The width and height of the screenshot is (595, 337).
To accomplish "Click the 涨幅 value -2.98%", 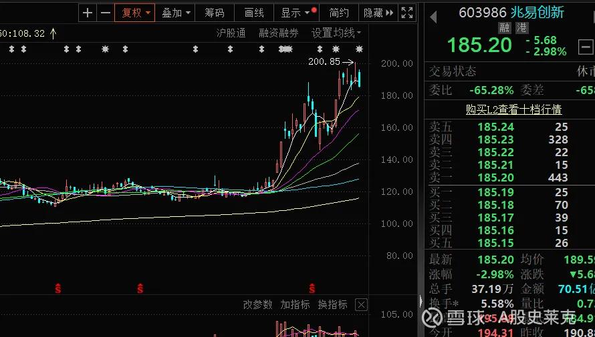I will click(x=493, y=274).
